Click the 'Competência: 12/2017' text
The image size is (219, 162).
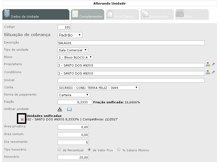100,120
